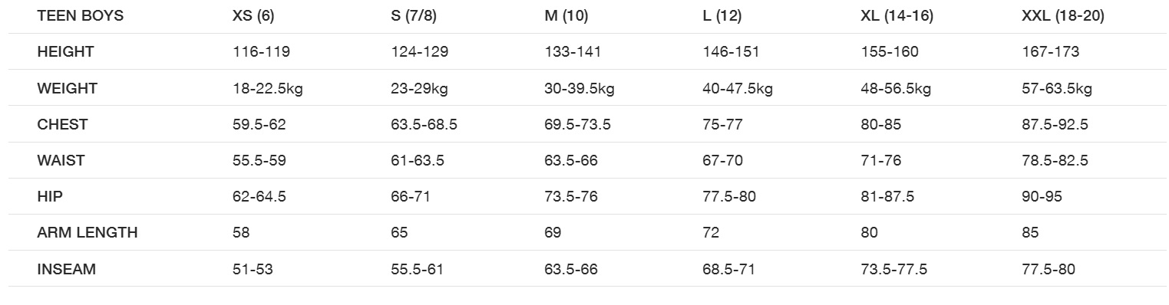Select inseam value 55.5-61 for size S
Viewport: 1169px width, 305px height.
click(x=417, y=270)
